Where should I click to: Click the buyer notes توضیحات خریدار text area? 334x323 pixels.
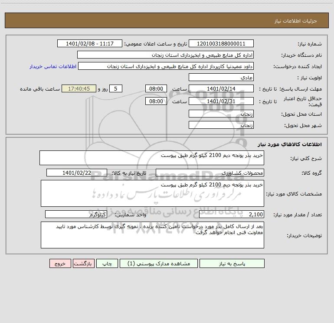click(152, 235)
